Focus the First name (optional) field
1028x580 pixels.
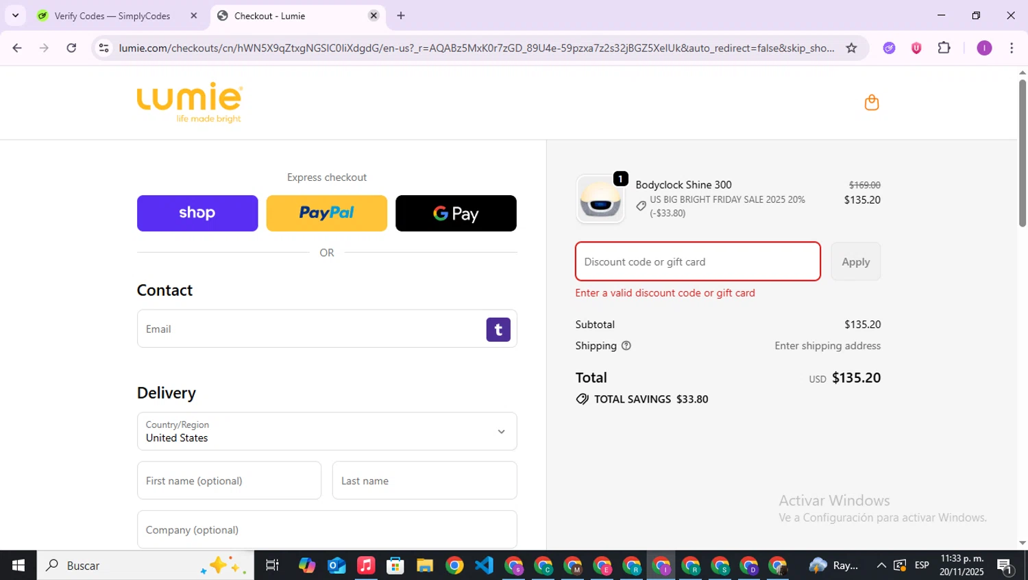[229, 481]
